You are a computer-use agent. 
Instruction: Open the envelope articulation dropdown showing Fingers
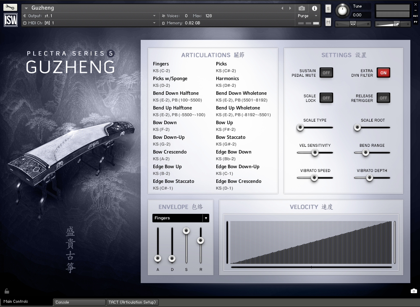[181, 218]
